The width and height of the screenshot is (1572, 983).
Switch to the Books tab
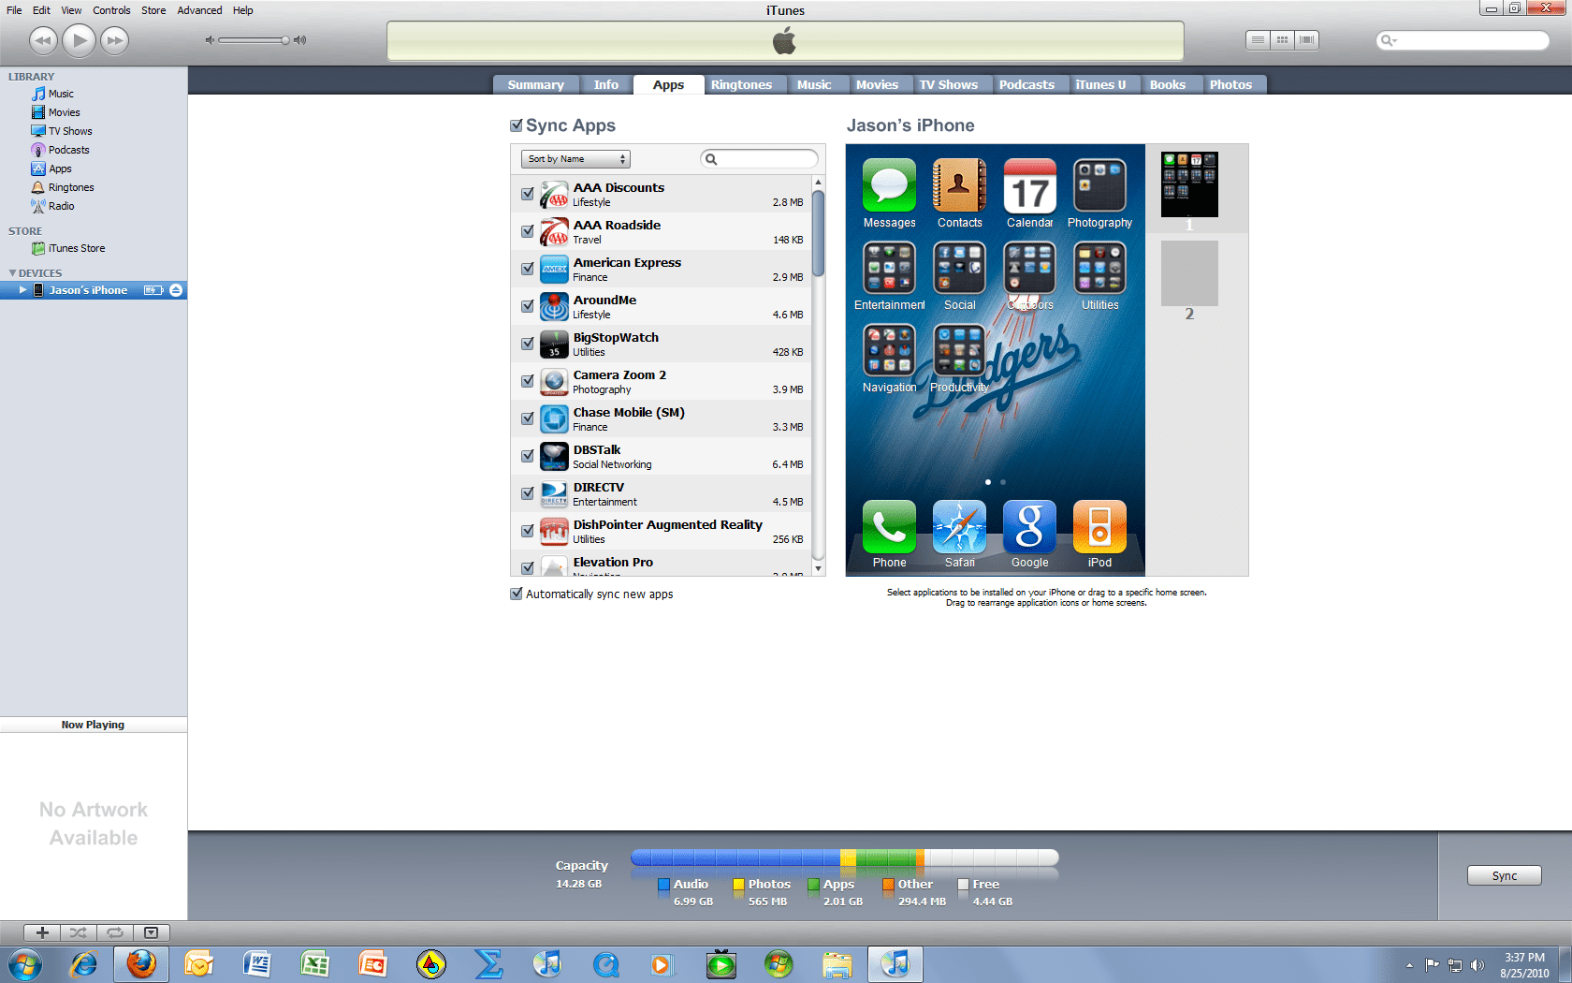[1167, 84]
